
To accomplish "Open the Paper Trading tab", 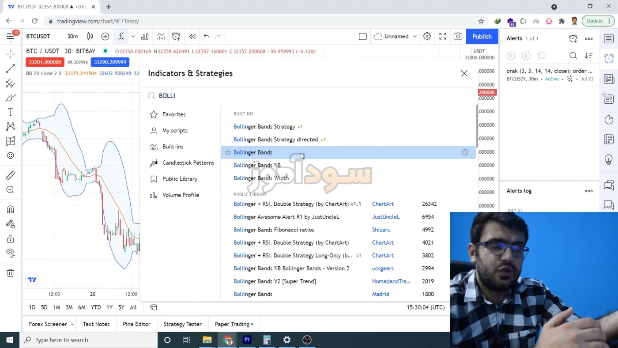I will tap(234, 324).
